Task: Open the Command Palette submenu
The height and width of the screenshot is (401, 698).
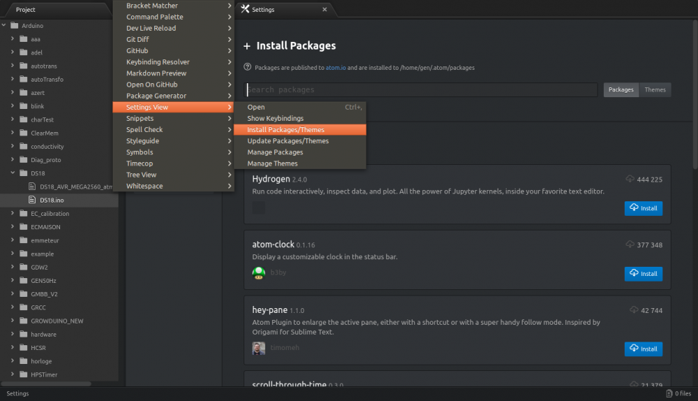Action: (x=174, y=17)
